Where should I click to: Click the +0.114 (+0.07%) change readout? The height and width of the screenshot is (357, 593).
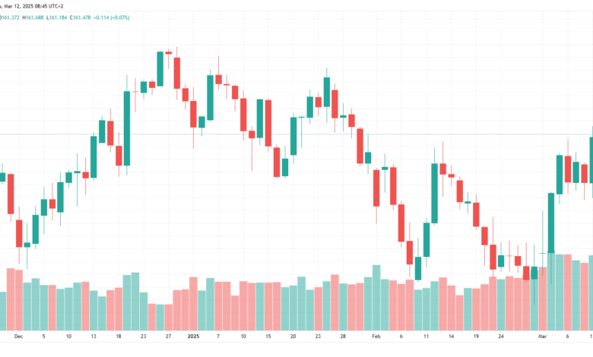coord(112,17)
